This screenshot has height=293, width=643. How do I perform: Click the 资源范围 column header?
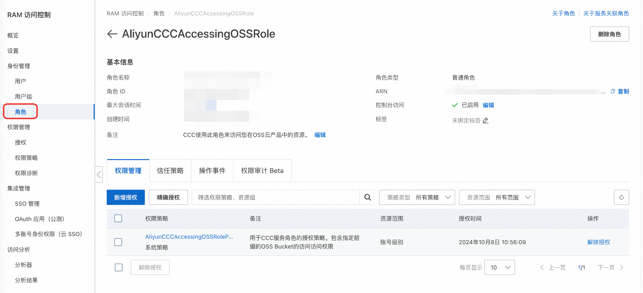click(392, 218)
